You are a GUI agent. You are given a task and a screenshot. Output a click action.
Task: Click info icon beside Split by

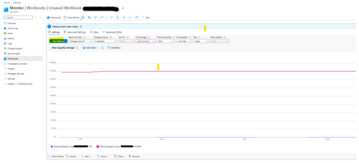[128, 37]
